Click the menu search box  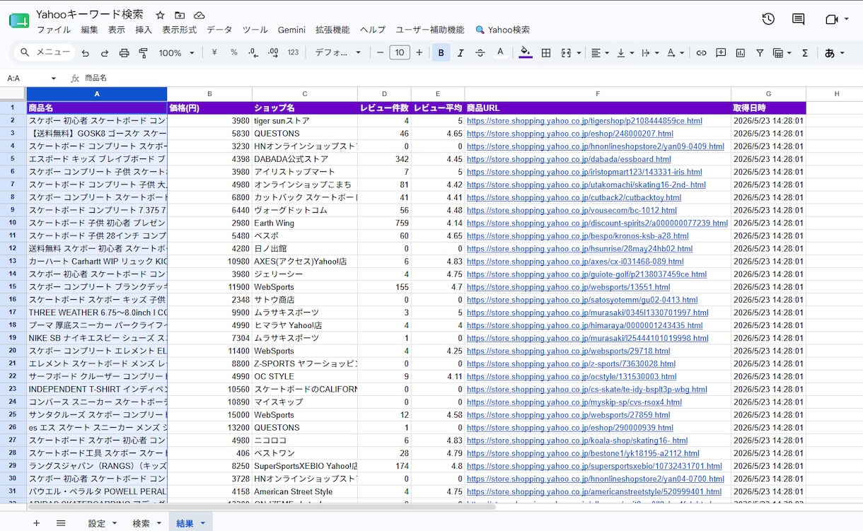click(x=46, y=52)
